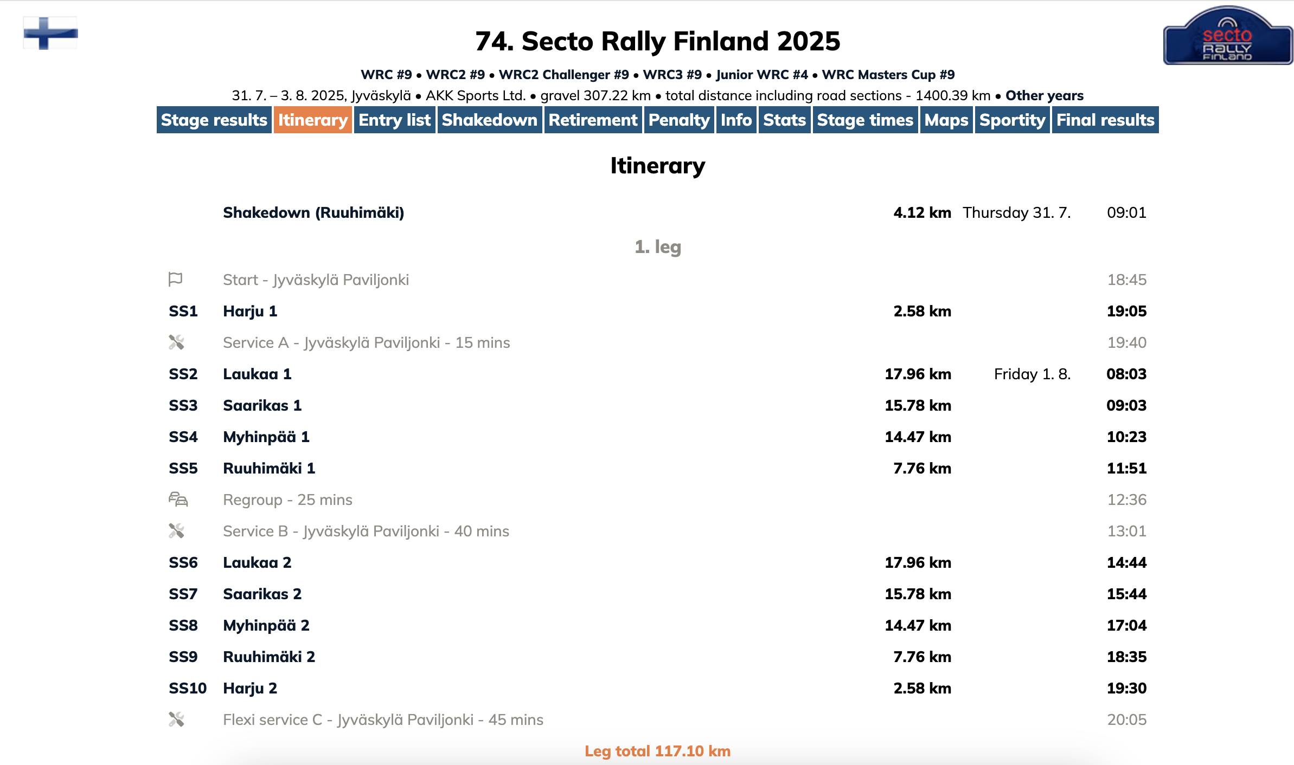Screen dimensions: 1294x765
Task: Open the SS1 Harju 1 stage link
Action: pos(250,311)
